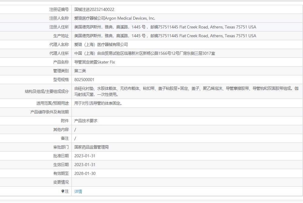
Task: Click the 生效日期 label
Action: (61, 165)
